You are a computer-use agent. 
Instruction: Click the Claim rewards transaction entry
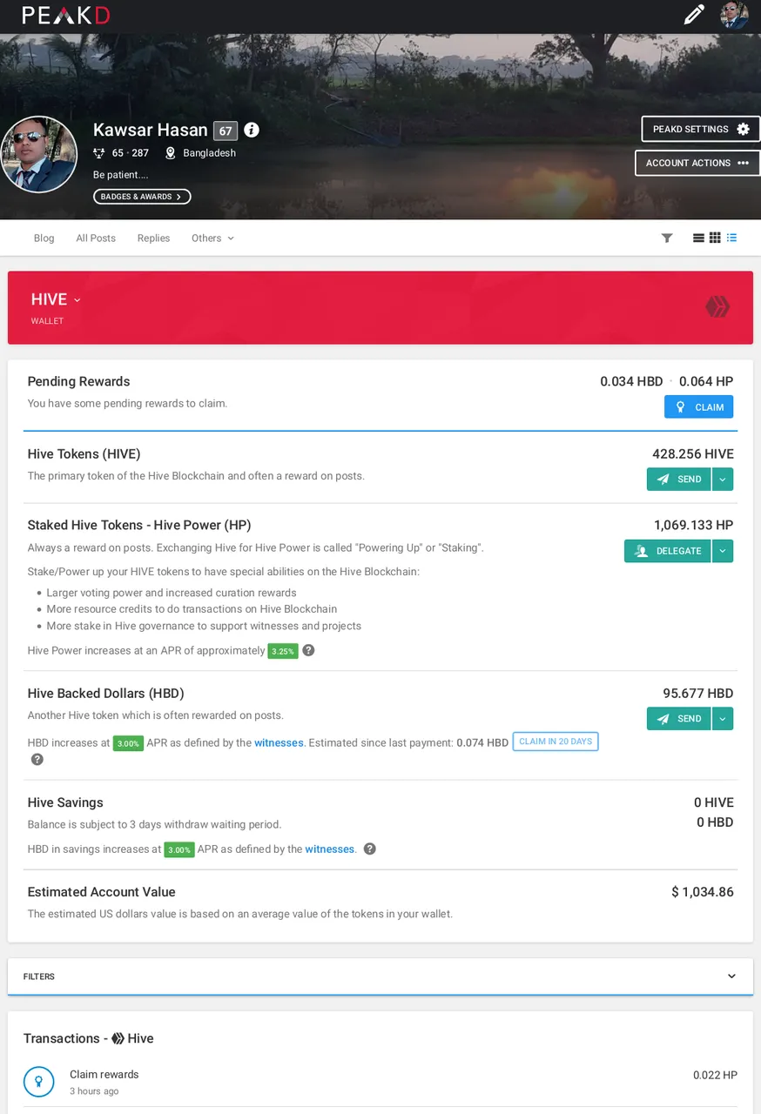(x=380, y=1082)
